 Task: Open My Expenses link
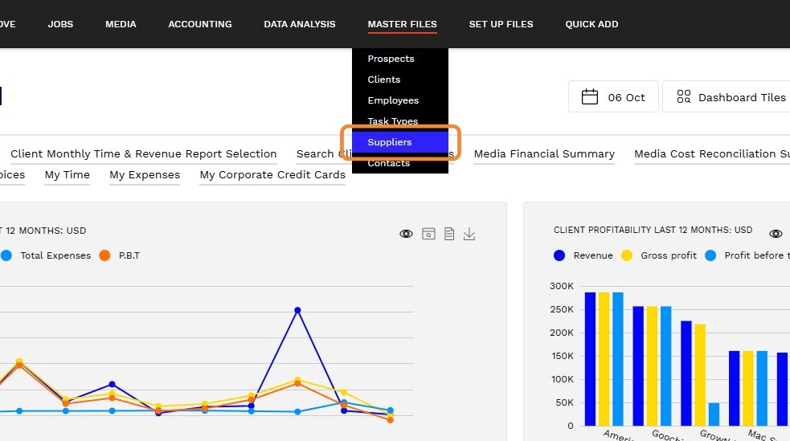pyautogui.click(x=145, y=174)
